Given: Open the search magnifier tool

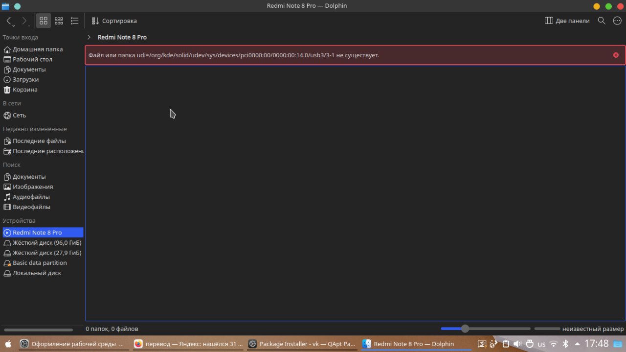Looking at the screenshot, I should point(602,21).
